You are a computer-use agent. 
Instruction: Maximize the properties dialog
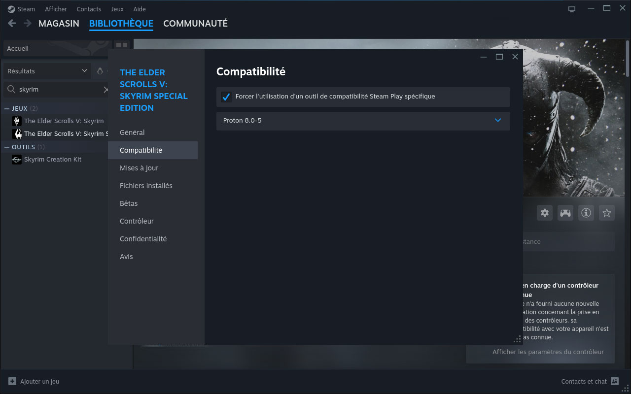(x=499, y=57)
